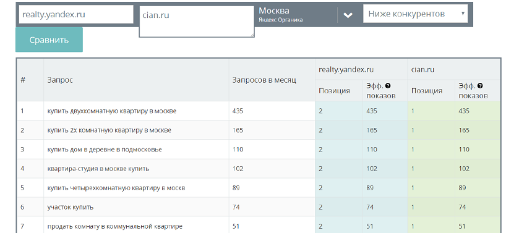Viewport: 506px width, 233px height.
Task: Click the Позиция header under cian.ru
Action: 427,91
